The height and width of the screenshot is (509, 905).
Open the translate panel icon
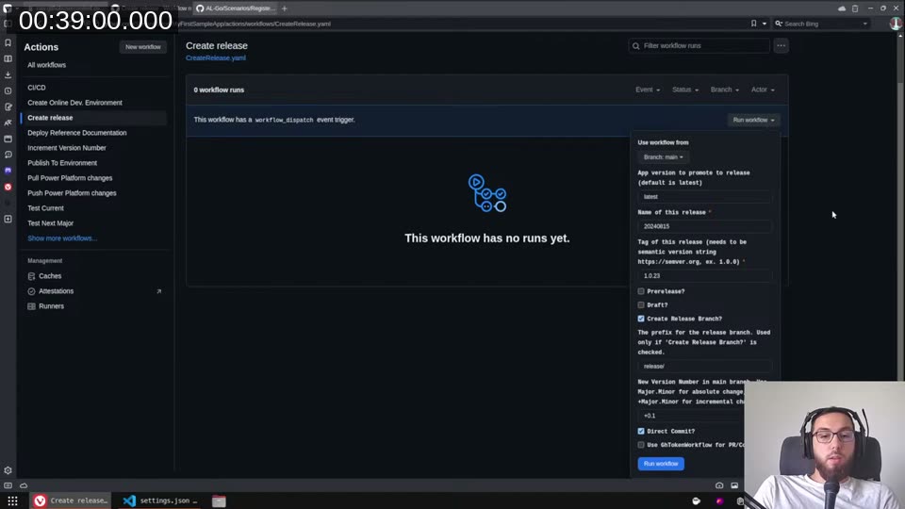8,123
